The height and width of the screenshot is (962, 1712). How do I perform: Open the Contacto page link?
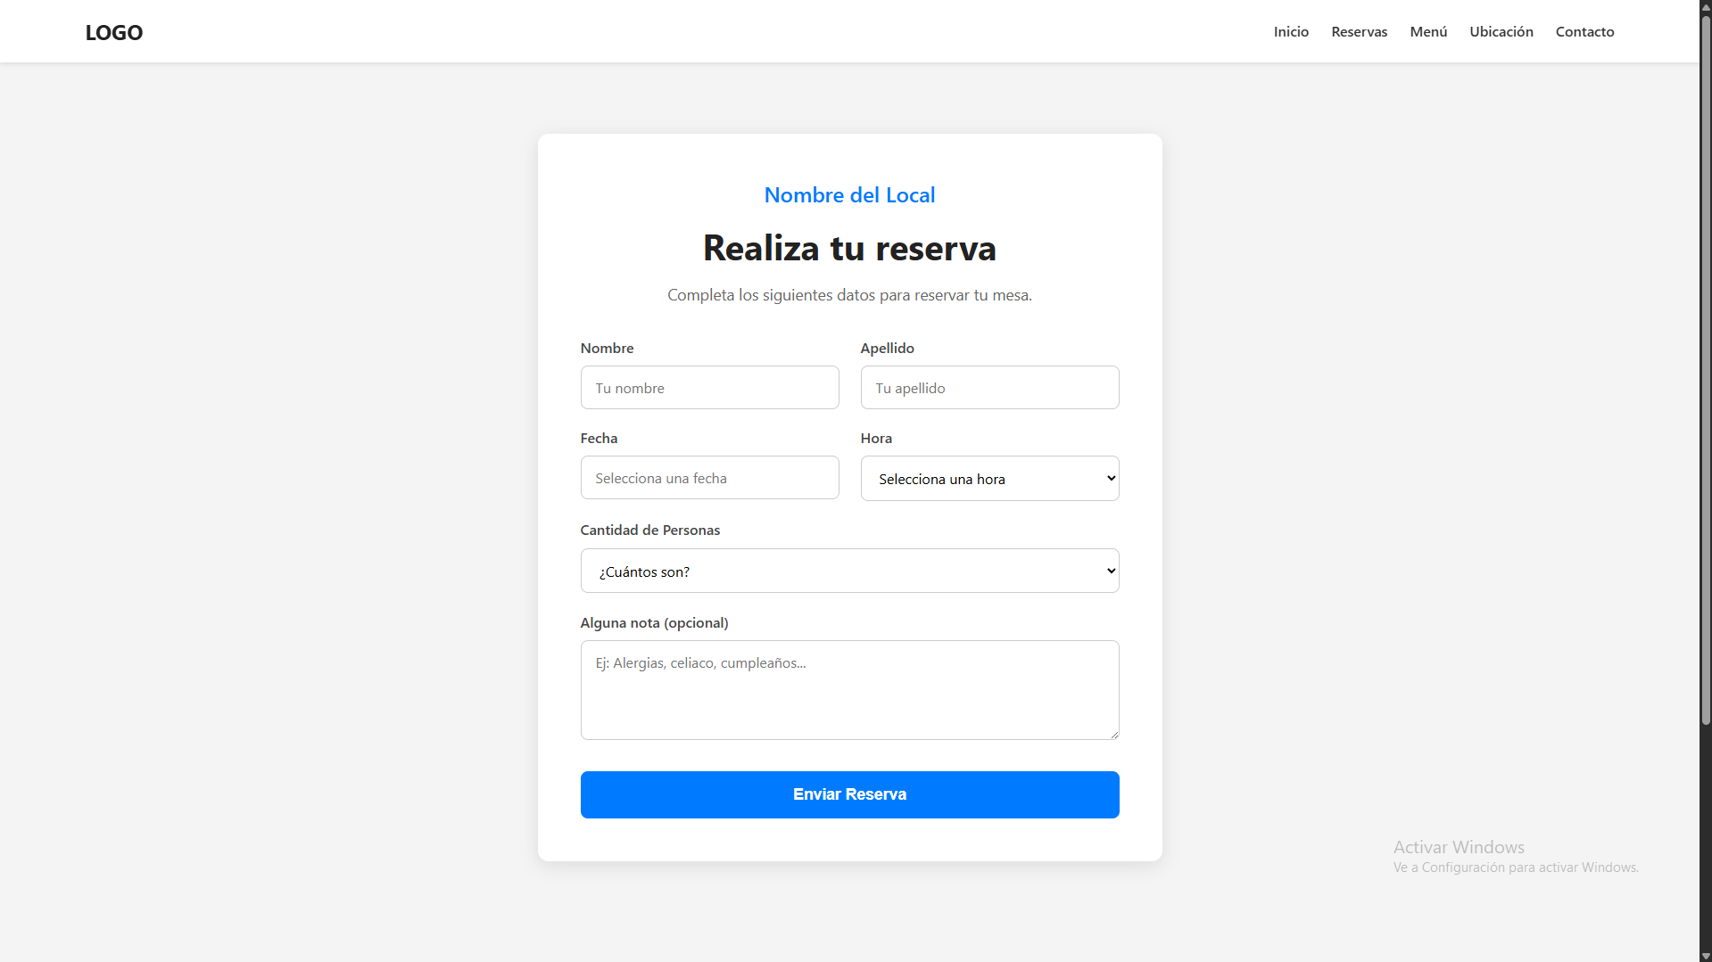pyautogui.click(x=1584, y=32)
